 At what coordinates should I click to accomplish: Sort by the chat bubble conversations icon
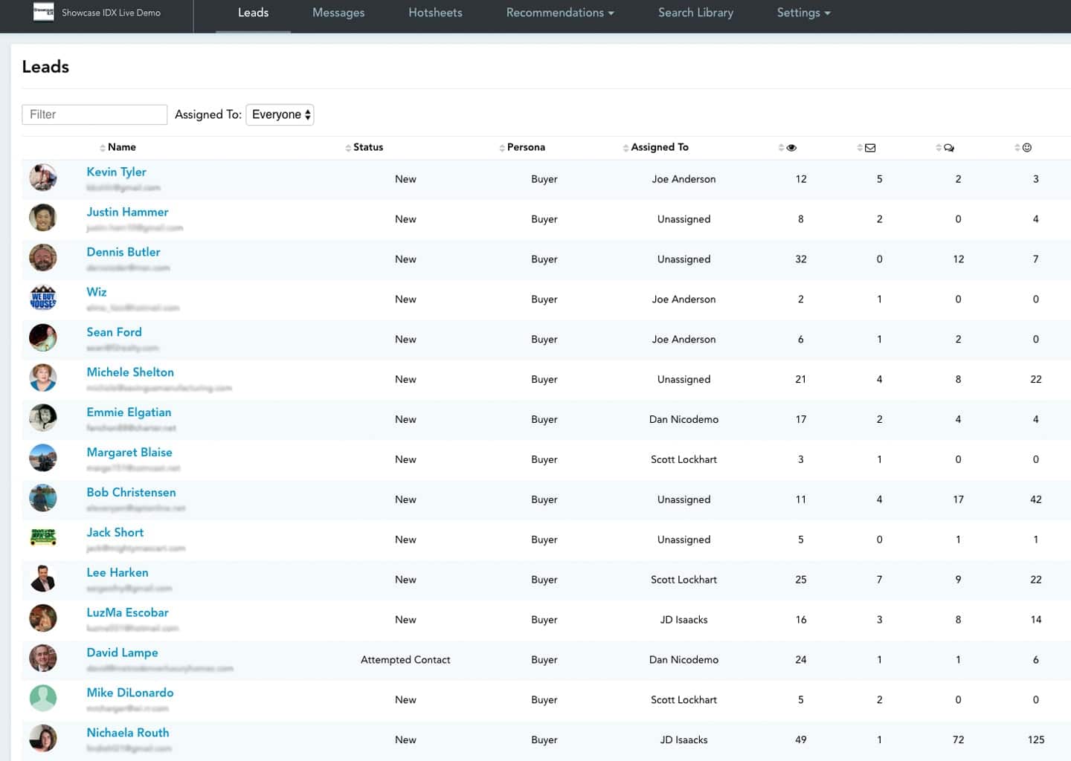tap(948, 147)
